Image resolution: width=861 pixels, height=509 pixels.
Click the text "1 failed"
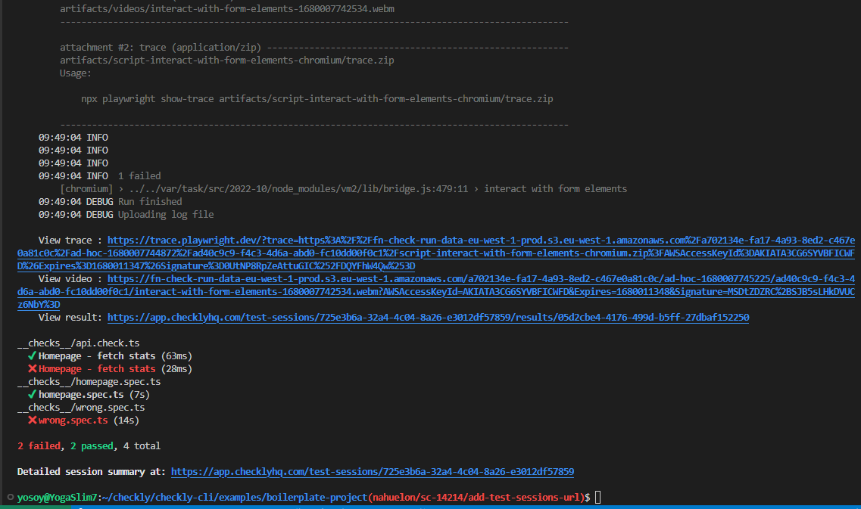pos(139,175)
